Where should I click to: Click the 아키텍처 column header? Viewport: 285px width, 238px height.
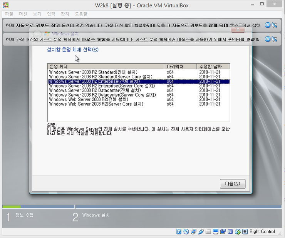point(180,67)
